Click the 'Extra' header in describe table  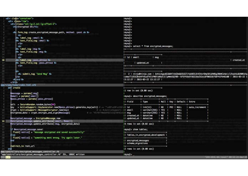pos(192,102)
